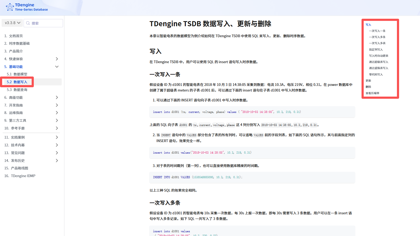Expand the 运维指南 chevron arrow
The image size is (420, 236).
point(57,113)
